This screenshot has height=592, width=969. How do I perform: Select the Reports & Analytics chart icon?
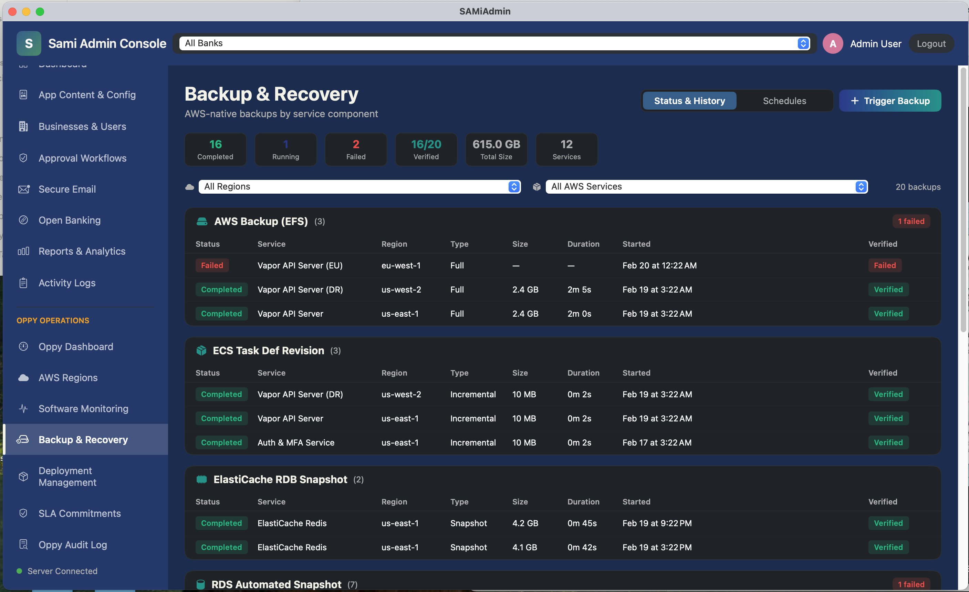coord(24,251)
